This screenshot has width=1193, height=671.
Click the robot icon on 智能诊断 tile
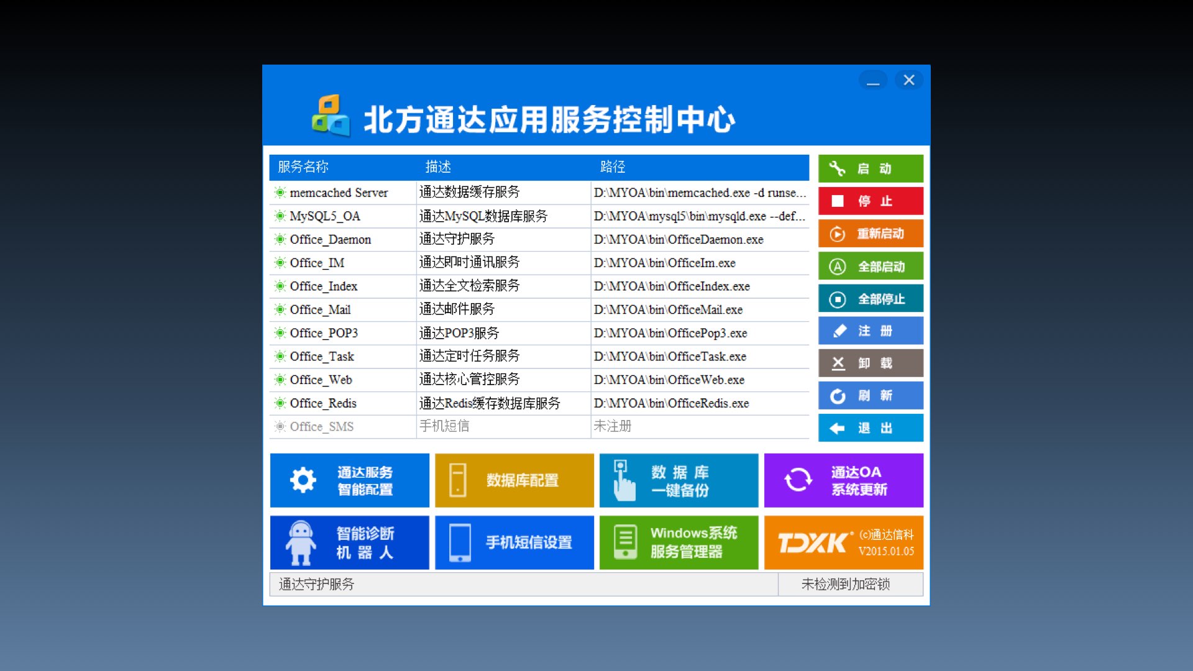pos(301,542)
